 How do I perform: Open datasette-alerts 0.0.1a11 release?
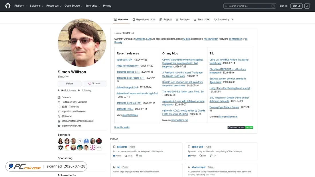(129, 103)
